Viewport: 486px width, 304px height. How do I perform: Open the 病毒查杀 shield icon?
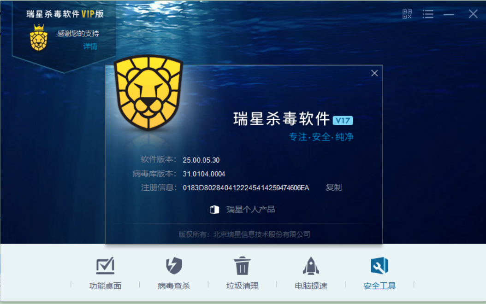(174, 266)
